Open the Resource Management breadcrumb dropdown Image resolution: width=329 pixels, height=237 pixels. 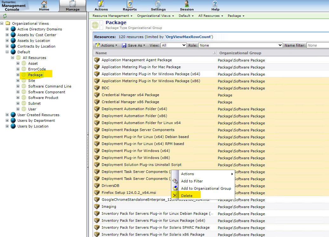(x=112, y=16)
